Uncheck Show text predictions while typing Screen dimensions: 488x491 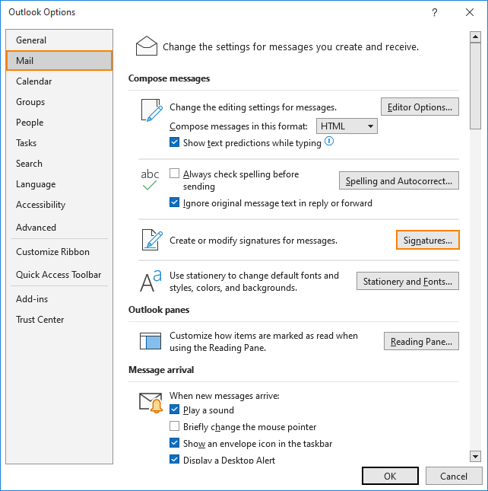(x=174, y=142)
